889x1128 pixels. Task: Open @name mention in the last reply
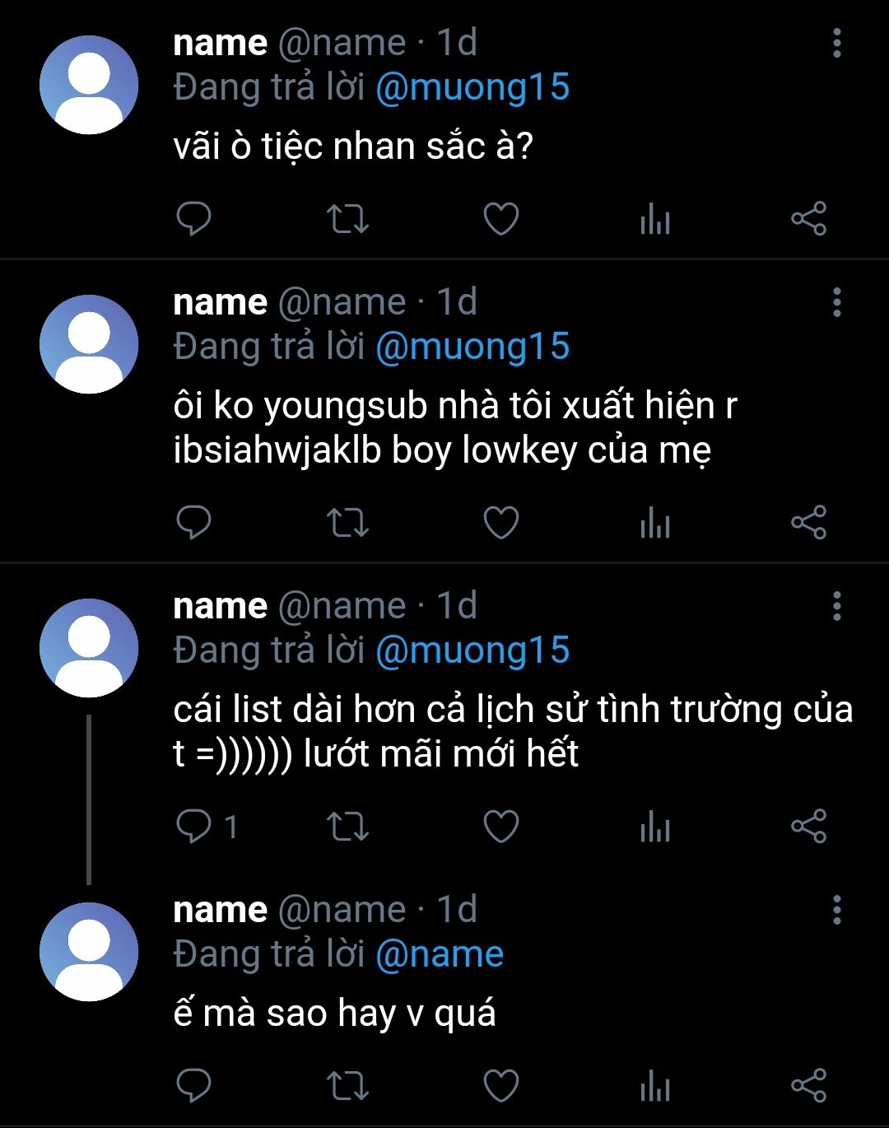click(440, 954)
